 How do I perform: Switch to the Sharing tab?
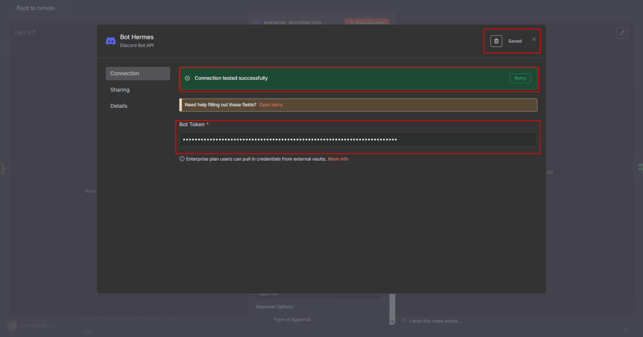pos(120,90)
